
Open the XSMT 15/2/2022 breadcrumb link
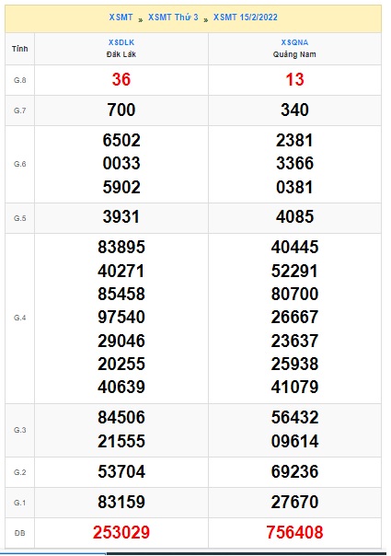click(246, 17)
